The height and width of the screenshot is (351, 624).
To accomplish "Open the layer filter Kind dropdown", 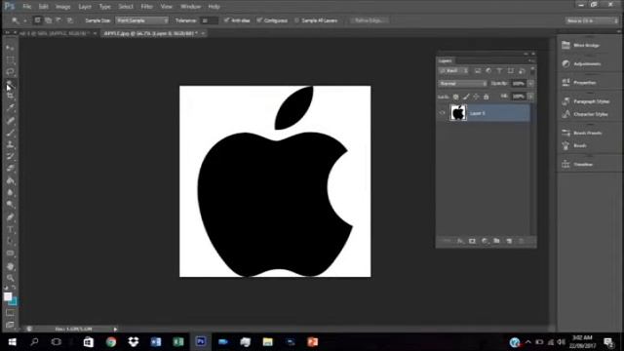I will (x=453, y=71).
